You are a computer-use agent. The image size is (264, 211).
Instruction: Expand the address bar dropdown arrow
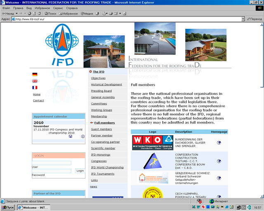tap(243, 19)
